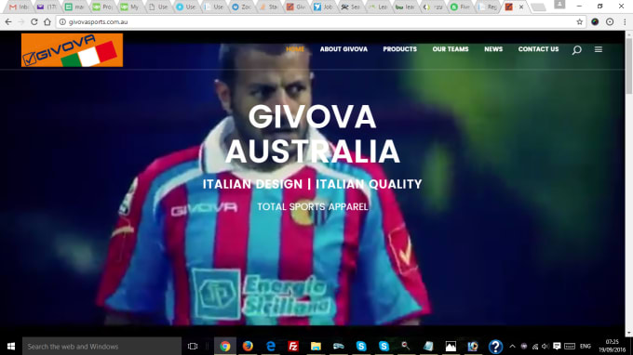This screenshot has width=633, height=355.
Task: Switch to the Gmail Inbox tab
Action: (x=19, y=7)
